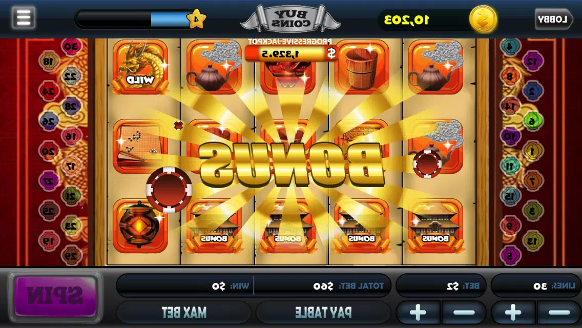Select the golden dragon Wild symbol
Screen dimensions: 582x328
pyautogui.click(x=140, y=67)
